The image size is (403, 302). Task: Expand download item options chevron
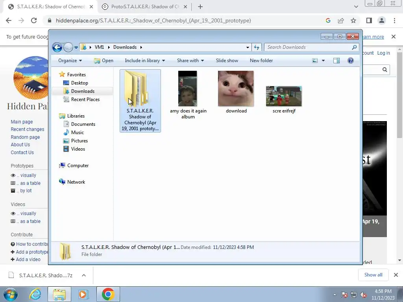point(84,276)
